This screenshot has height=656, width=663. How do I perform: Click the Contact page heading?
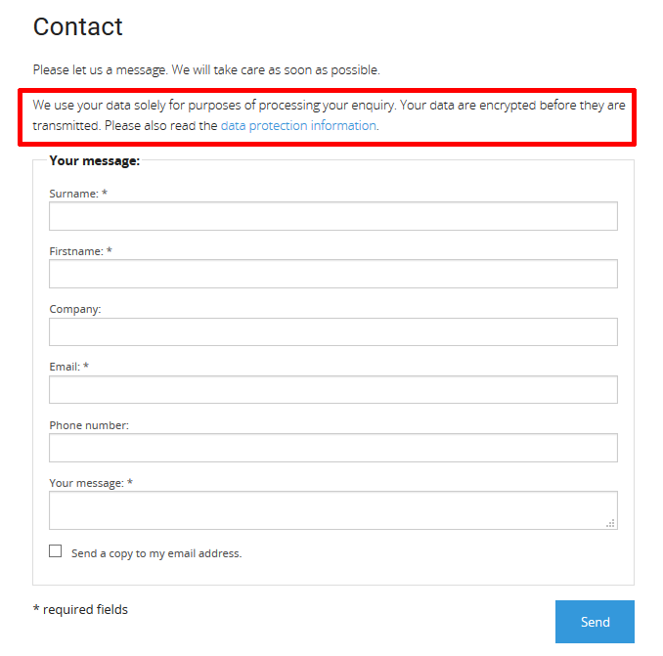pos(78,26)
